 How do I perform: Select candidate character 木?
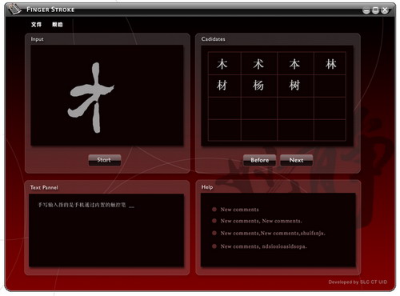pos(222,64)
